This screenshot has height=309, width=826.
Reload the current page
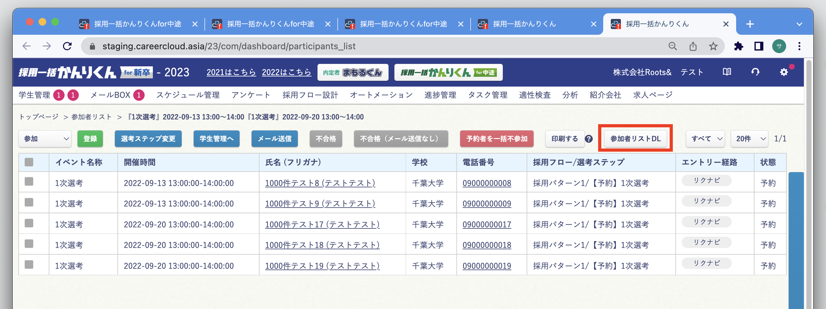click(68, 46)
